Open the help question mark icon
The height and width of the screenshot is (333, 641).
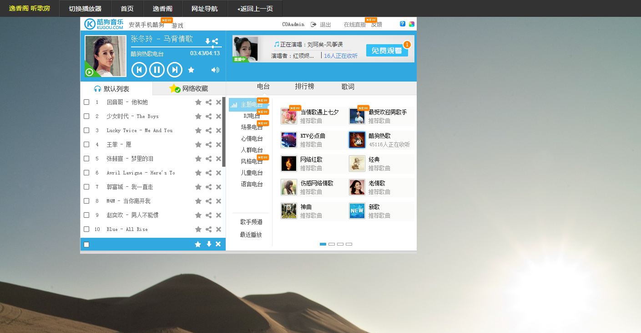tap(403, 24)
